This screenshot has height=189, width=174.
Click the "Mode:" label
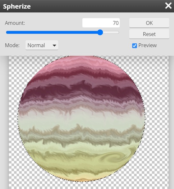click(x=12, y=45)
